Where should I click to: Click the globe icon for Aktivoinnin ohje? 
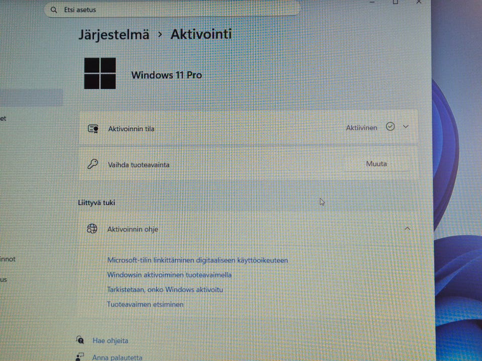pyautogui.click(x=92, y=229)
